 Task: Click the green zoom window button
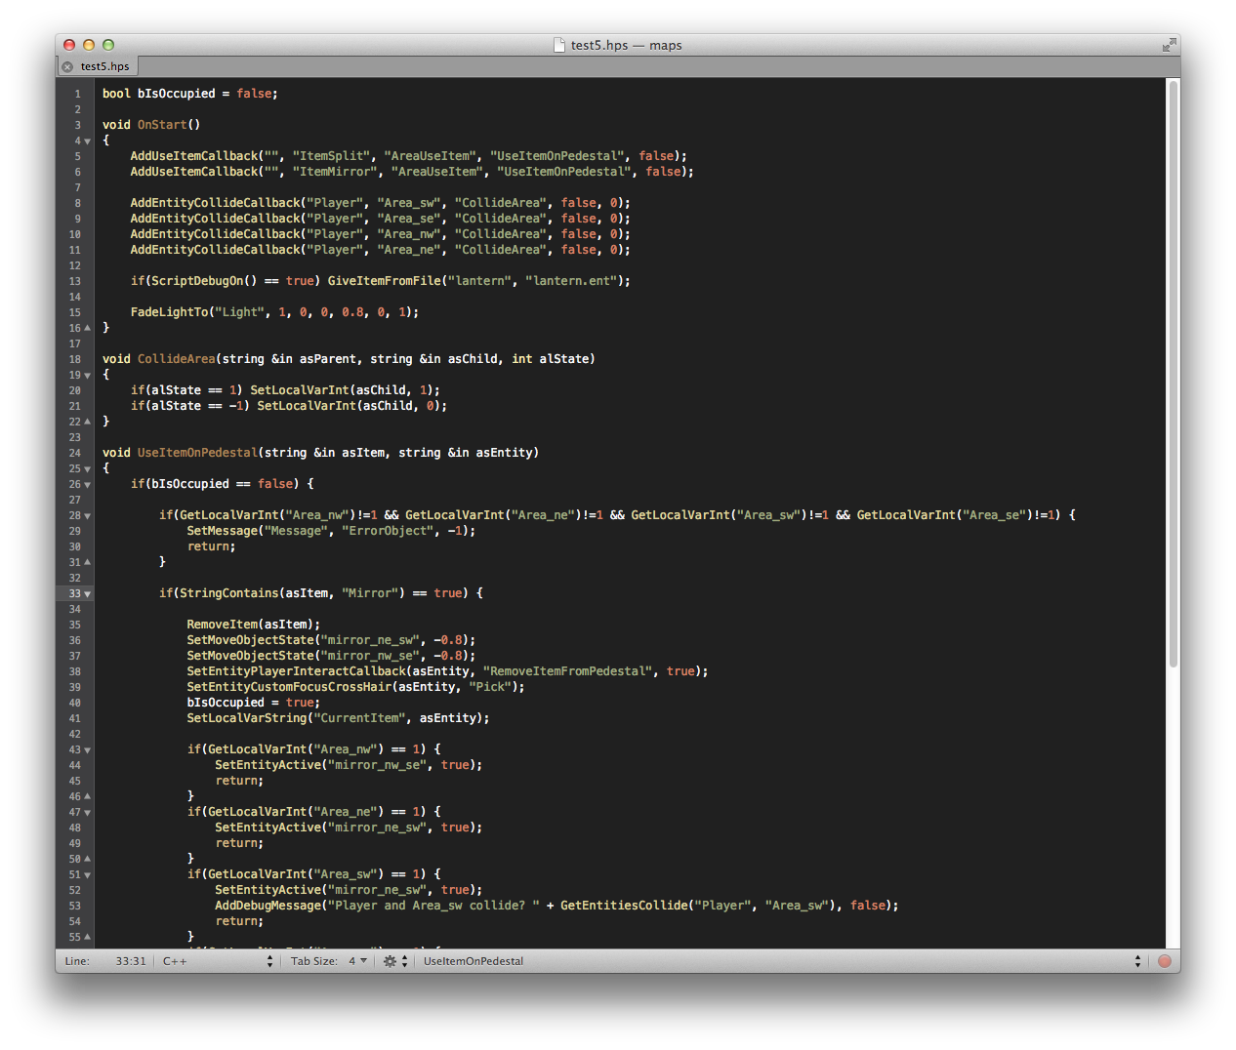(x=108, y=45)
